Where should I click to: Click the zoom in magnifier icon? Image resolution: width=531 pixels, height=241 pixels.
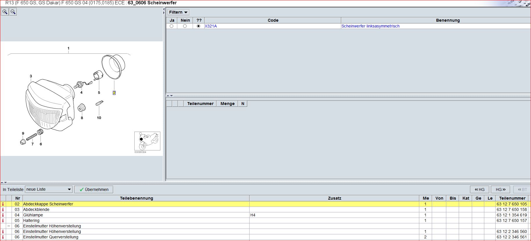pos(5,12)
